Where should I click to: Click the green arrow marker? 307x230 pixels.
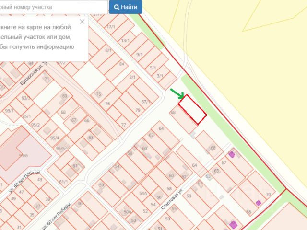[x=177, y=94]
